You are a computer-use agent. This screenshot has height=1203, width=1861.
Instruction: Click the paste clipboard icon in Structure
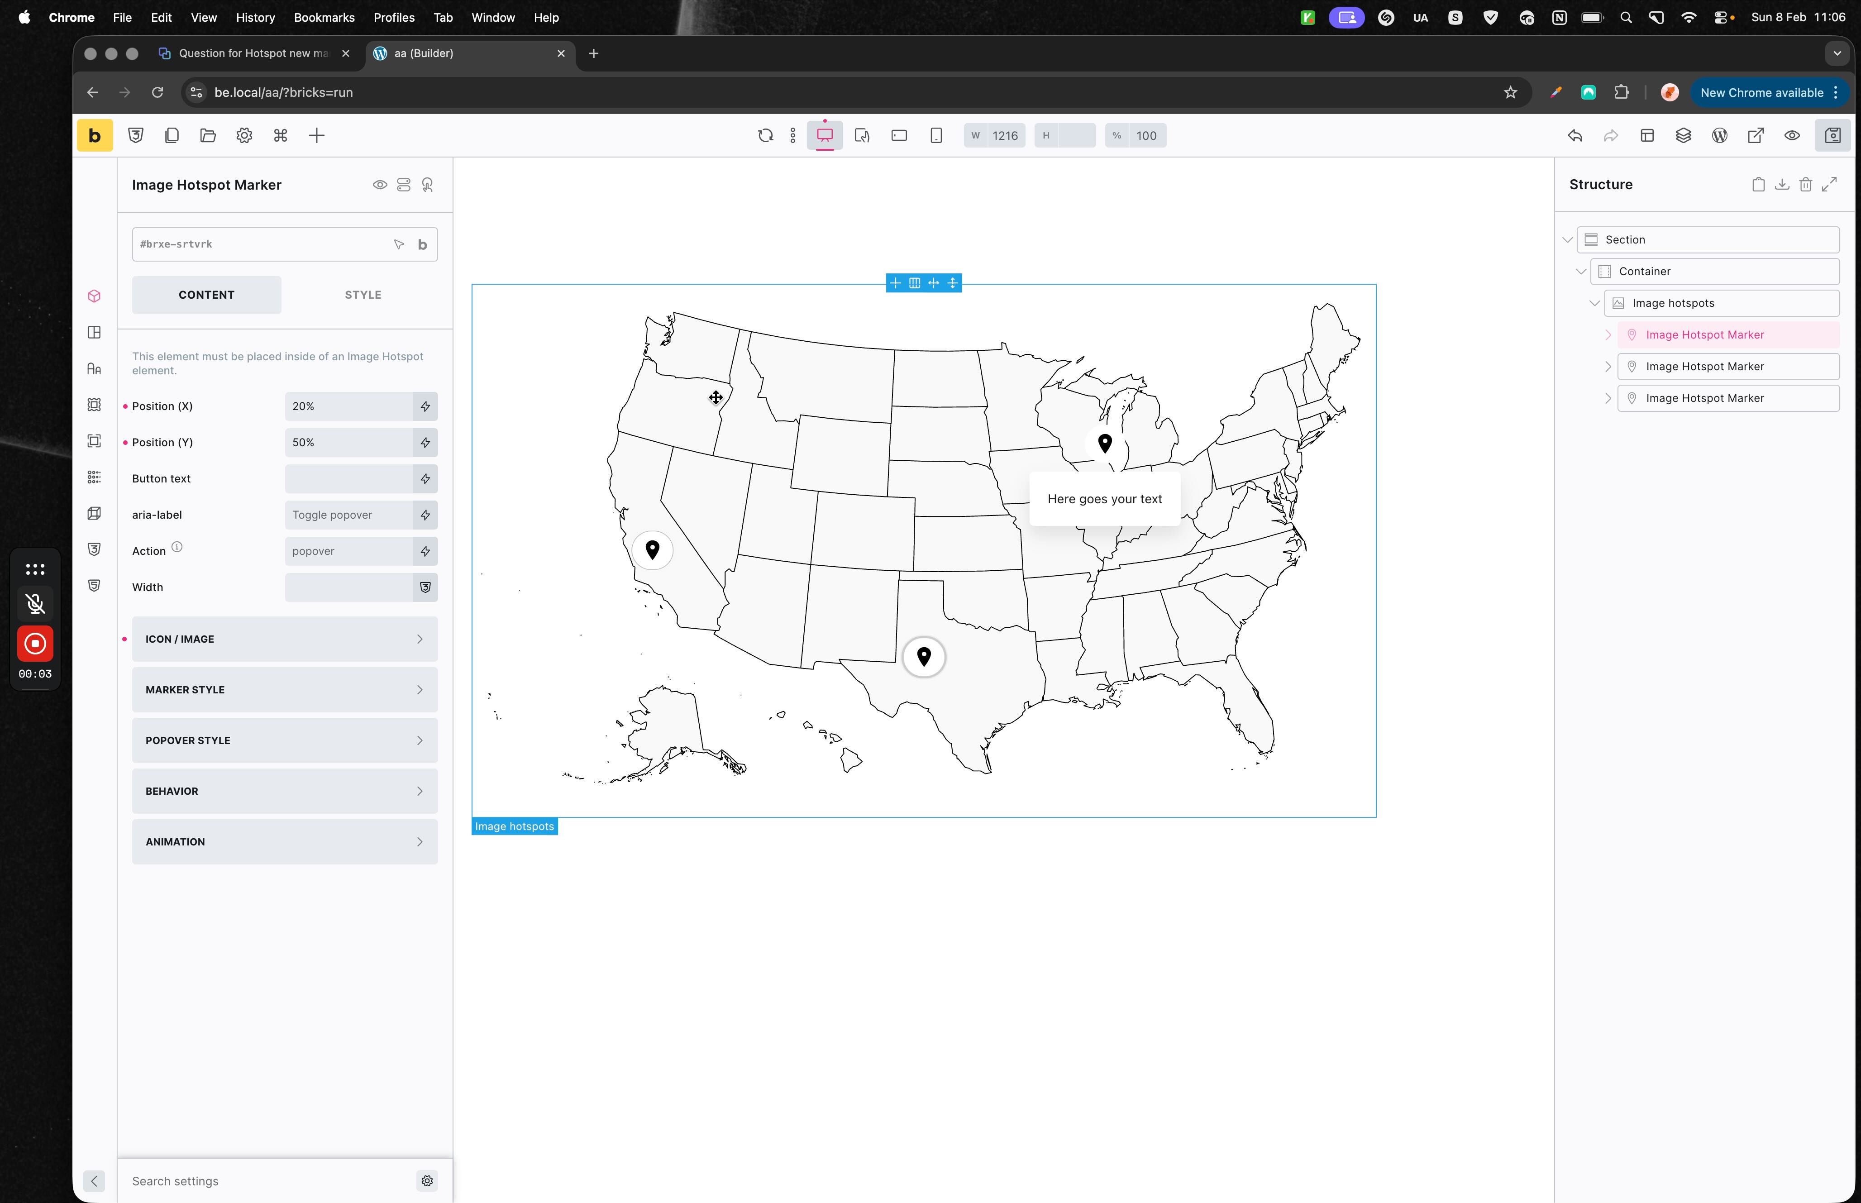(1758, 185)
